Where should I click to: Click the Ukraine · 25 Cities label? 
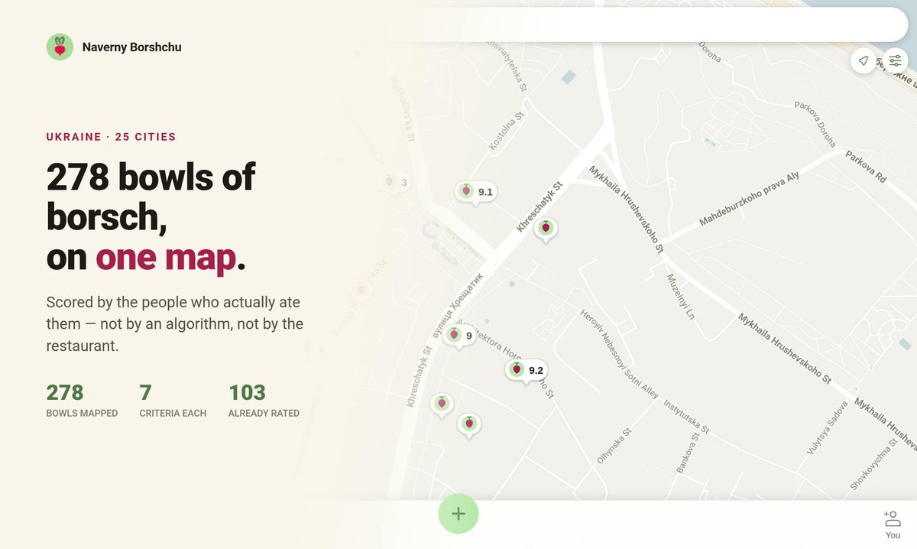(x=111, y=137)
